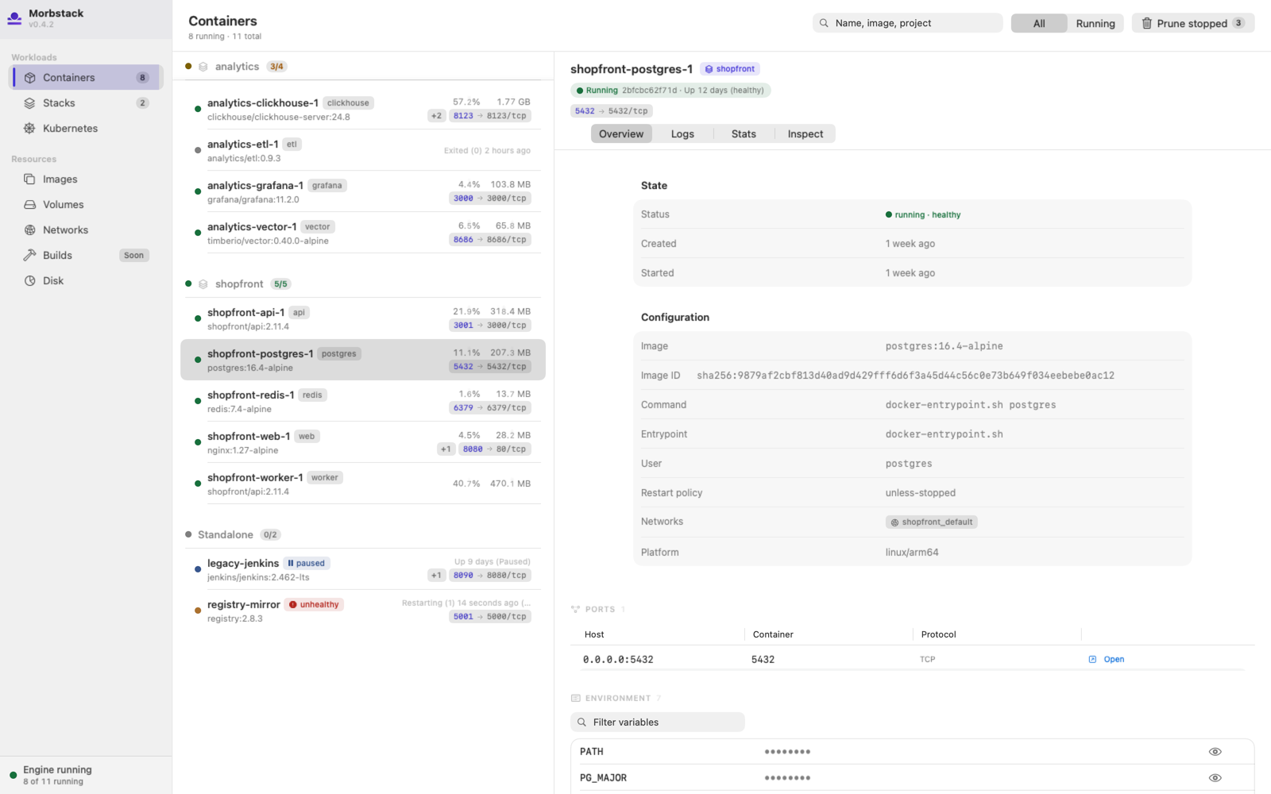
Task: Open Containers in the sidebar
Action: 86,78
